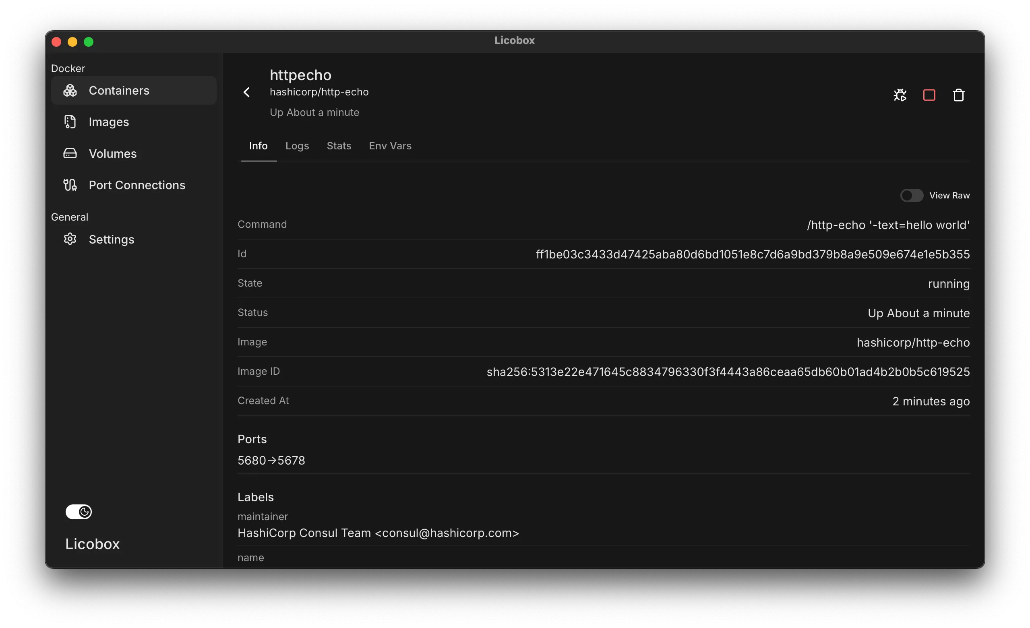Click the Settings gear icon
The image size is (1030, 628).
tap(70, 239)
